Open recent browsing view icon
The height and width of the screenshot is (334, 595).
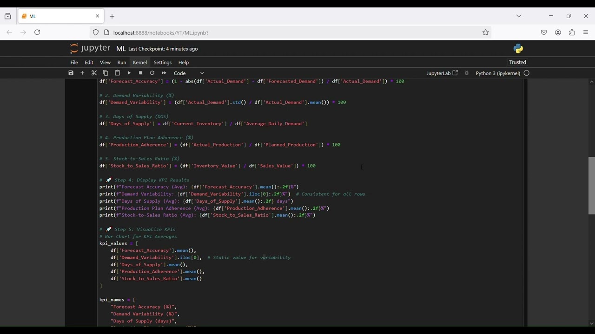pos(8,16)
